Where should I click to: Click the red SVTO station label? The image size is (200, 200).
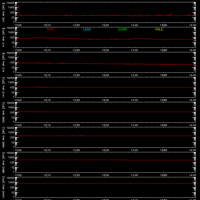click(x=51, y=29)
